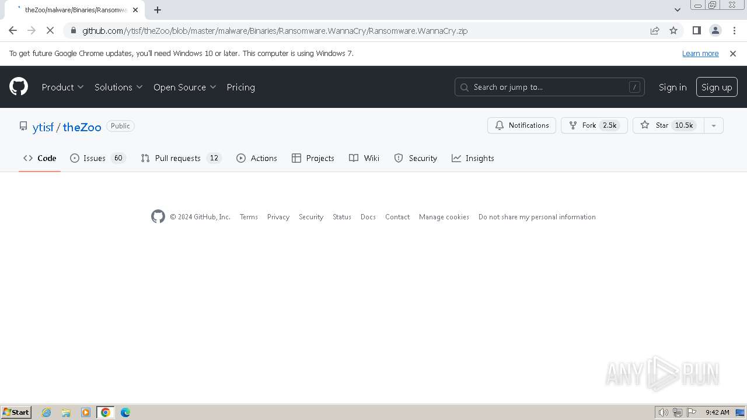The image size is (747, 420).
Task: Open the Chrome profile avatar
Action: pos(715,30)
